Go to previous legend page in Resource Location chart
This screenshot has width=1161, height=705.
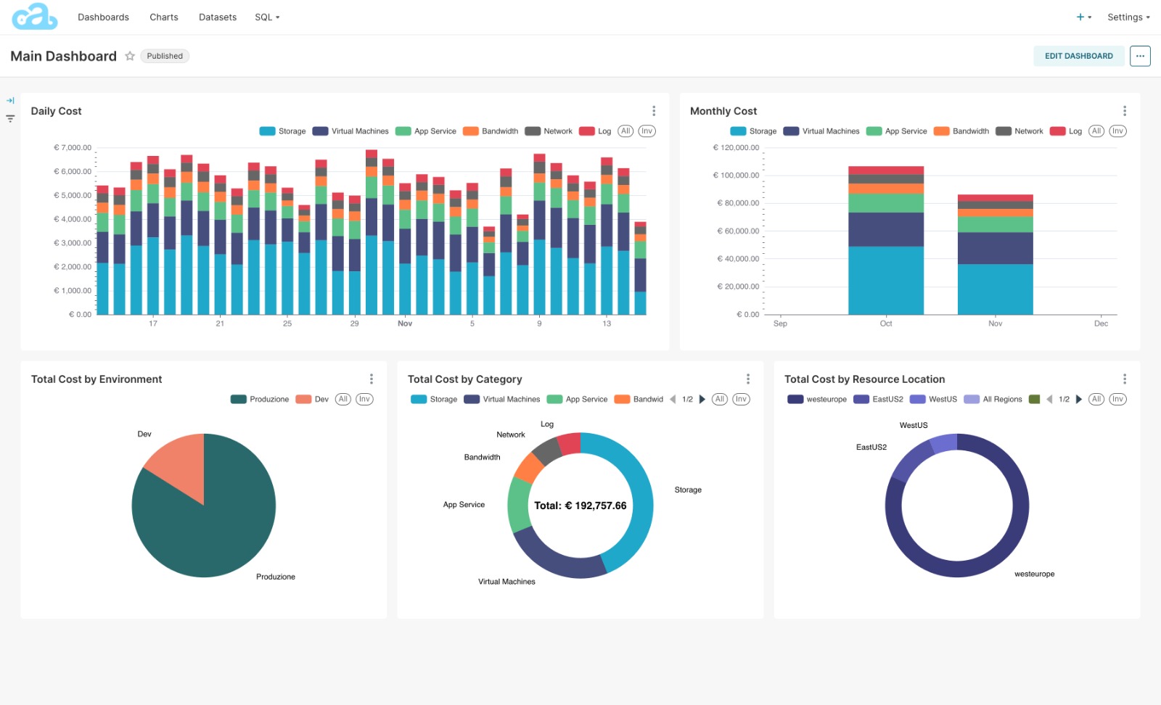(x=1049, y=400)
